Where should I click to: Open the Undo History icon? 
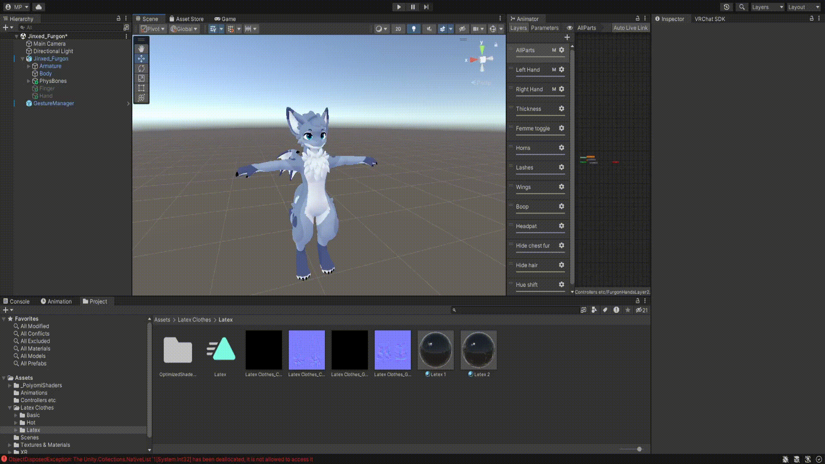(x=726, y=7)
